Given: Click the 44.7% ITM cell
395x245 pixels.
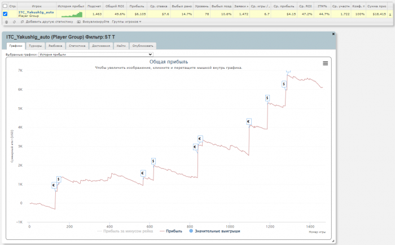Looking at the screenshot, I should [x=322, y=14].
